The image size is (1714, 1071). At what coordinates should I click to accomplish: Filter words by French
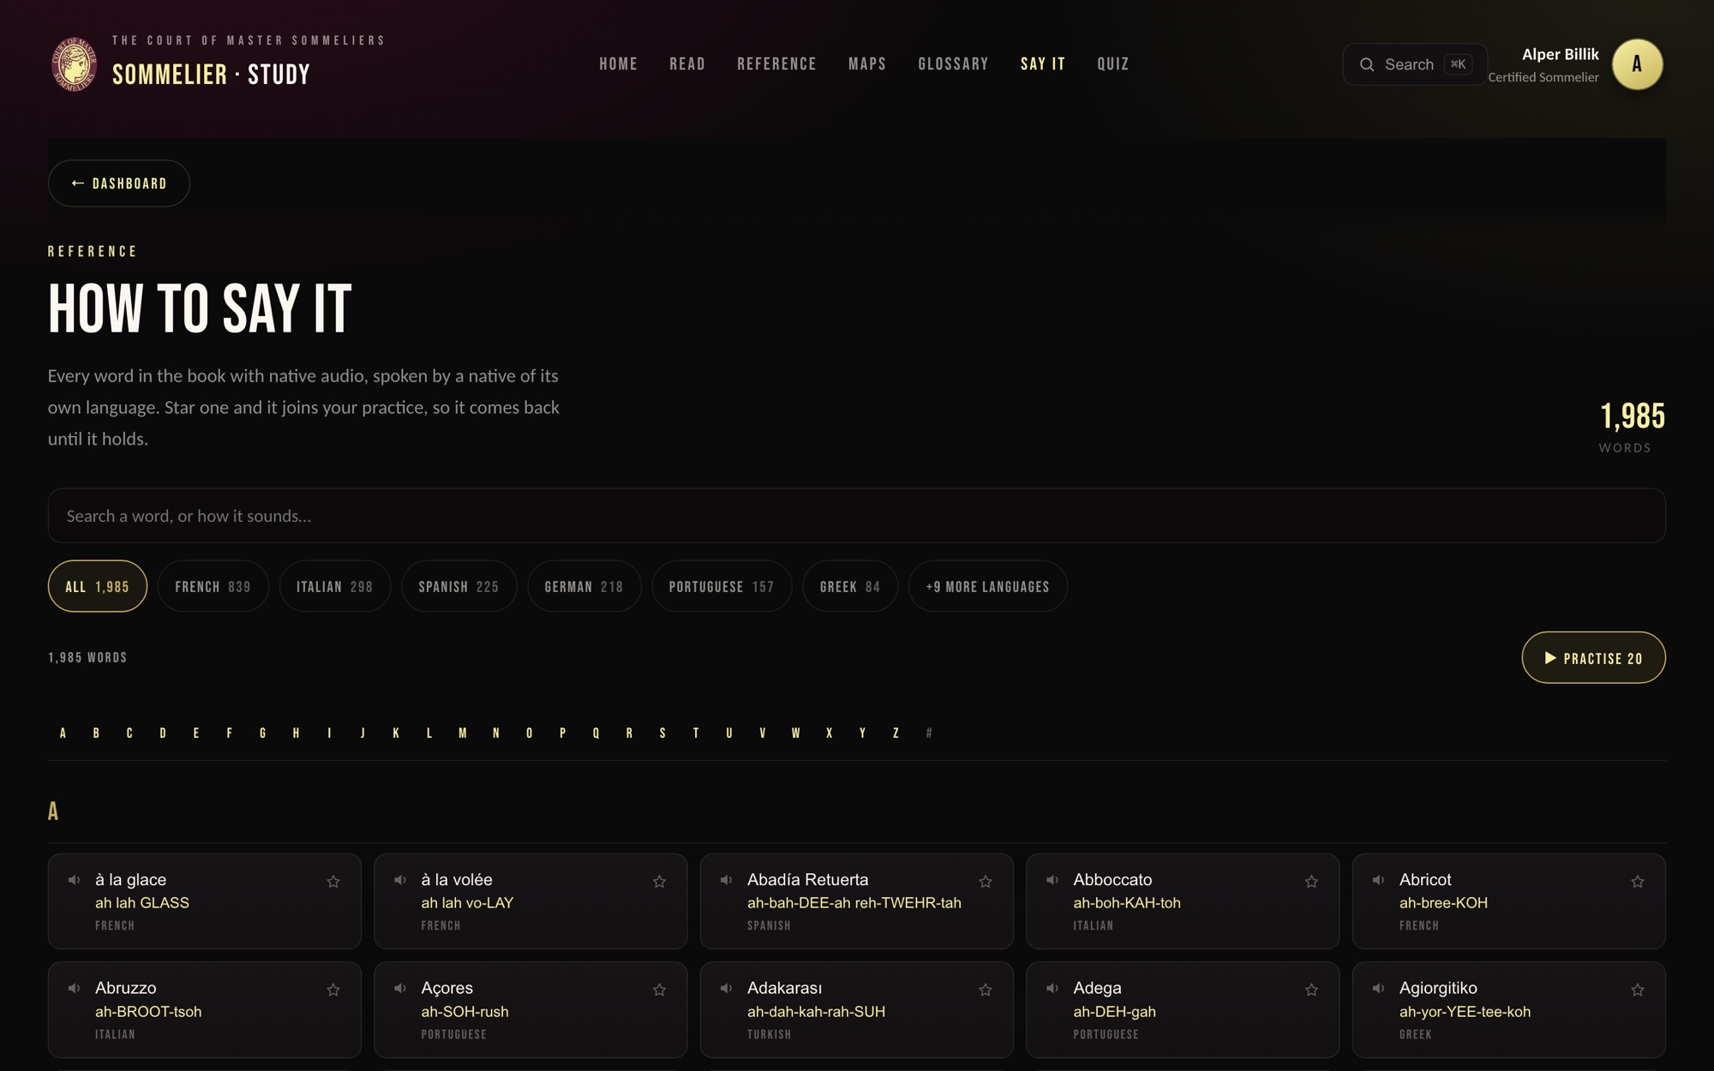(x=213, y=587)
